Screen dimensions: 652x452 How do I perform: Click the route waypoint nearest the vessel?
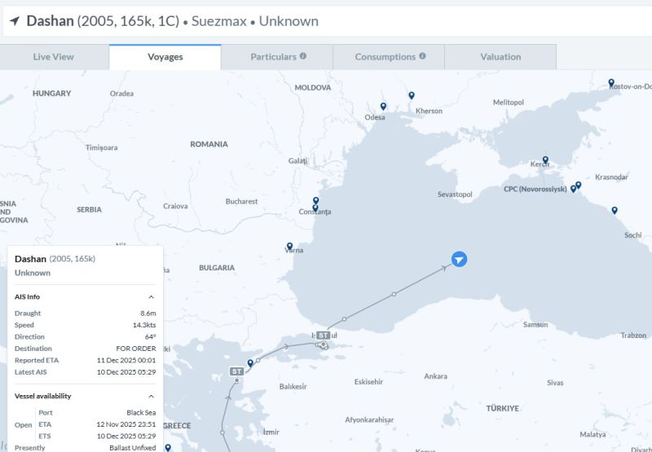click(x=394, y=294)
